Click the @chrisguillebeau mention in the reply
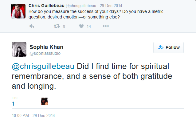This screenshot has width=196, height=121. pos(43,66)
